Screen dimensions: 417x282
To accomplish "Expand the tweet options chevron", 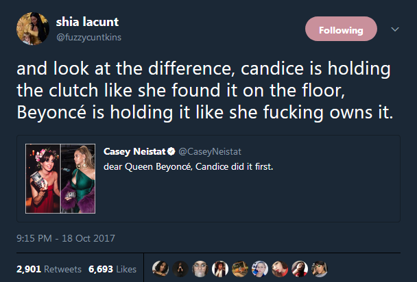I will tap(394, 29).
